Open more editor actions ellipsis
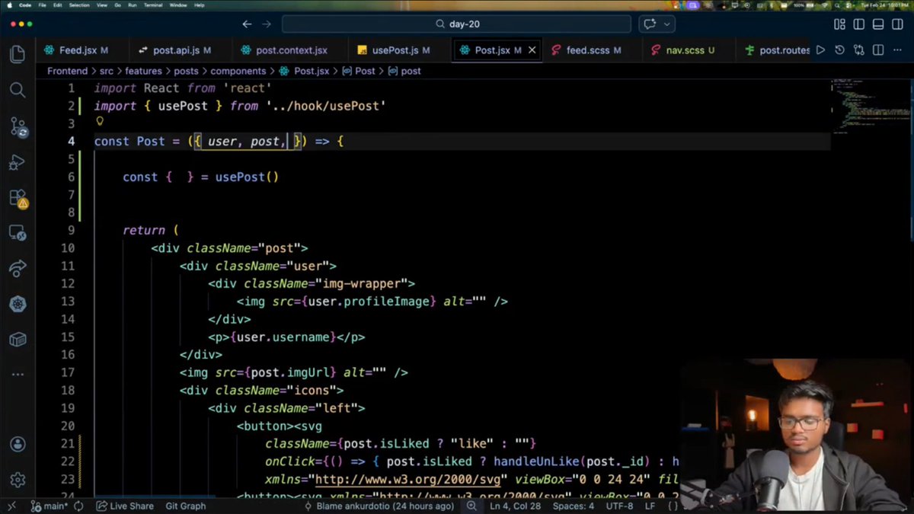The height and width of the screenshot is (514, 914). coord(898,50)
